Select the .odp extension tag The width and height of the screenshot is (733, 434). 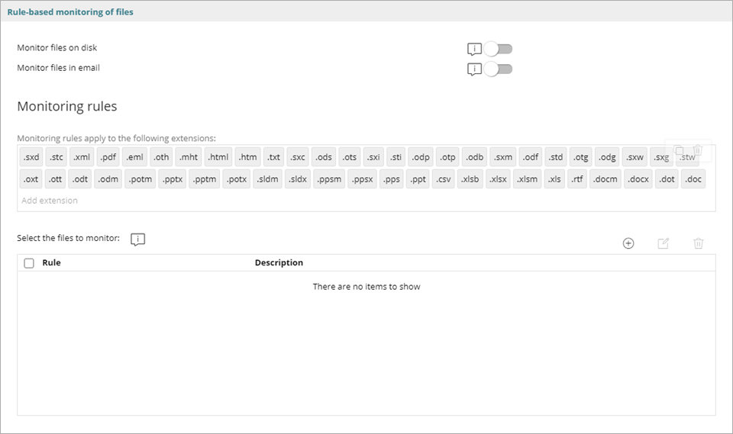421,157
